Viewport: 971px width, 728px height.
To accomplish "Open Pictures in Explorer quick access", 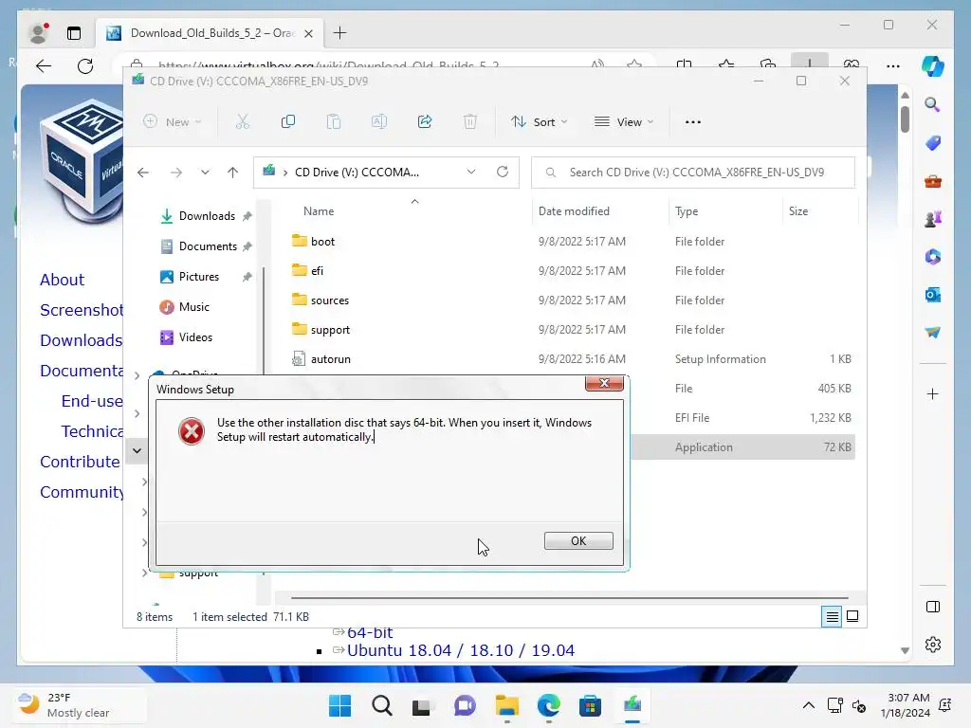I will [x=200, y=276].
